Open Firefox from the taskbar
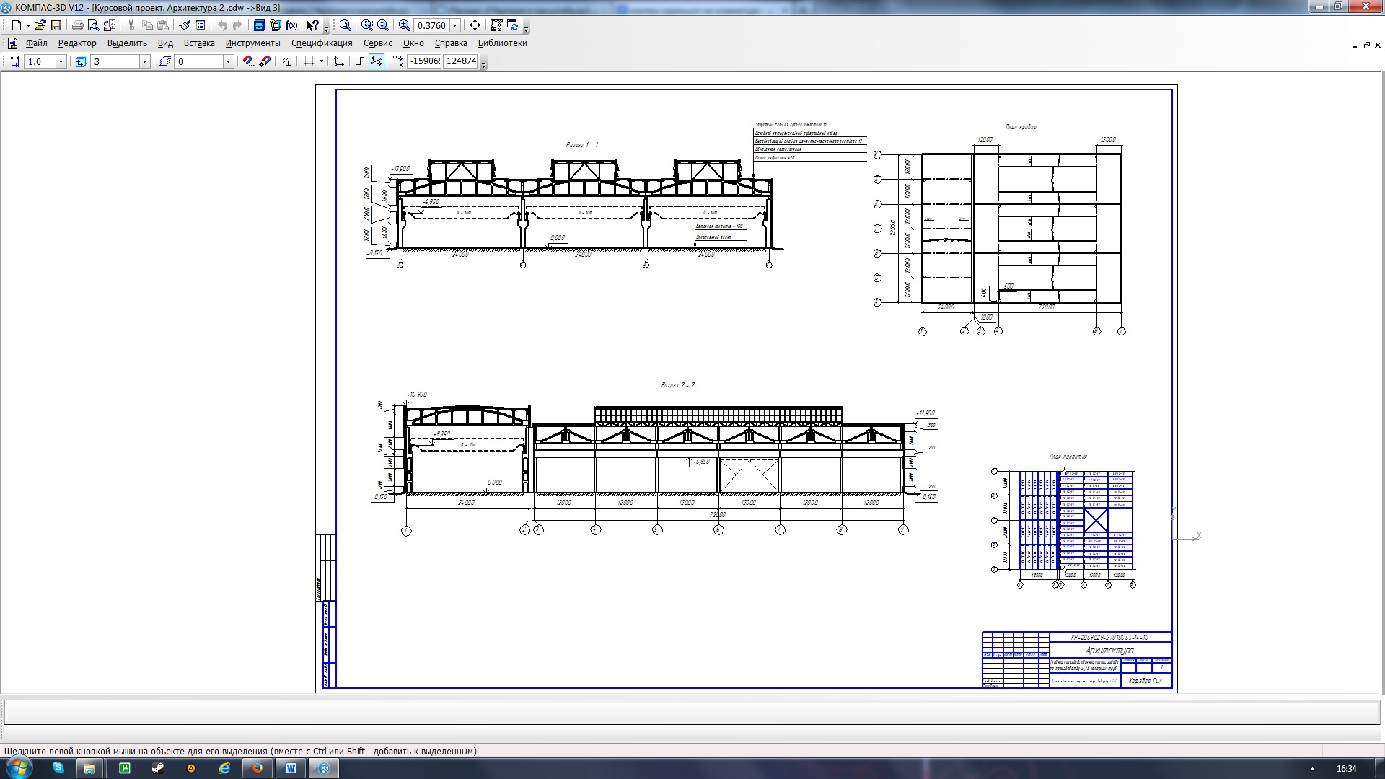Screen dimensions: 1385x779 tap(257, 768)
